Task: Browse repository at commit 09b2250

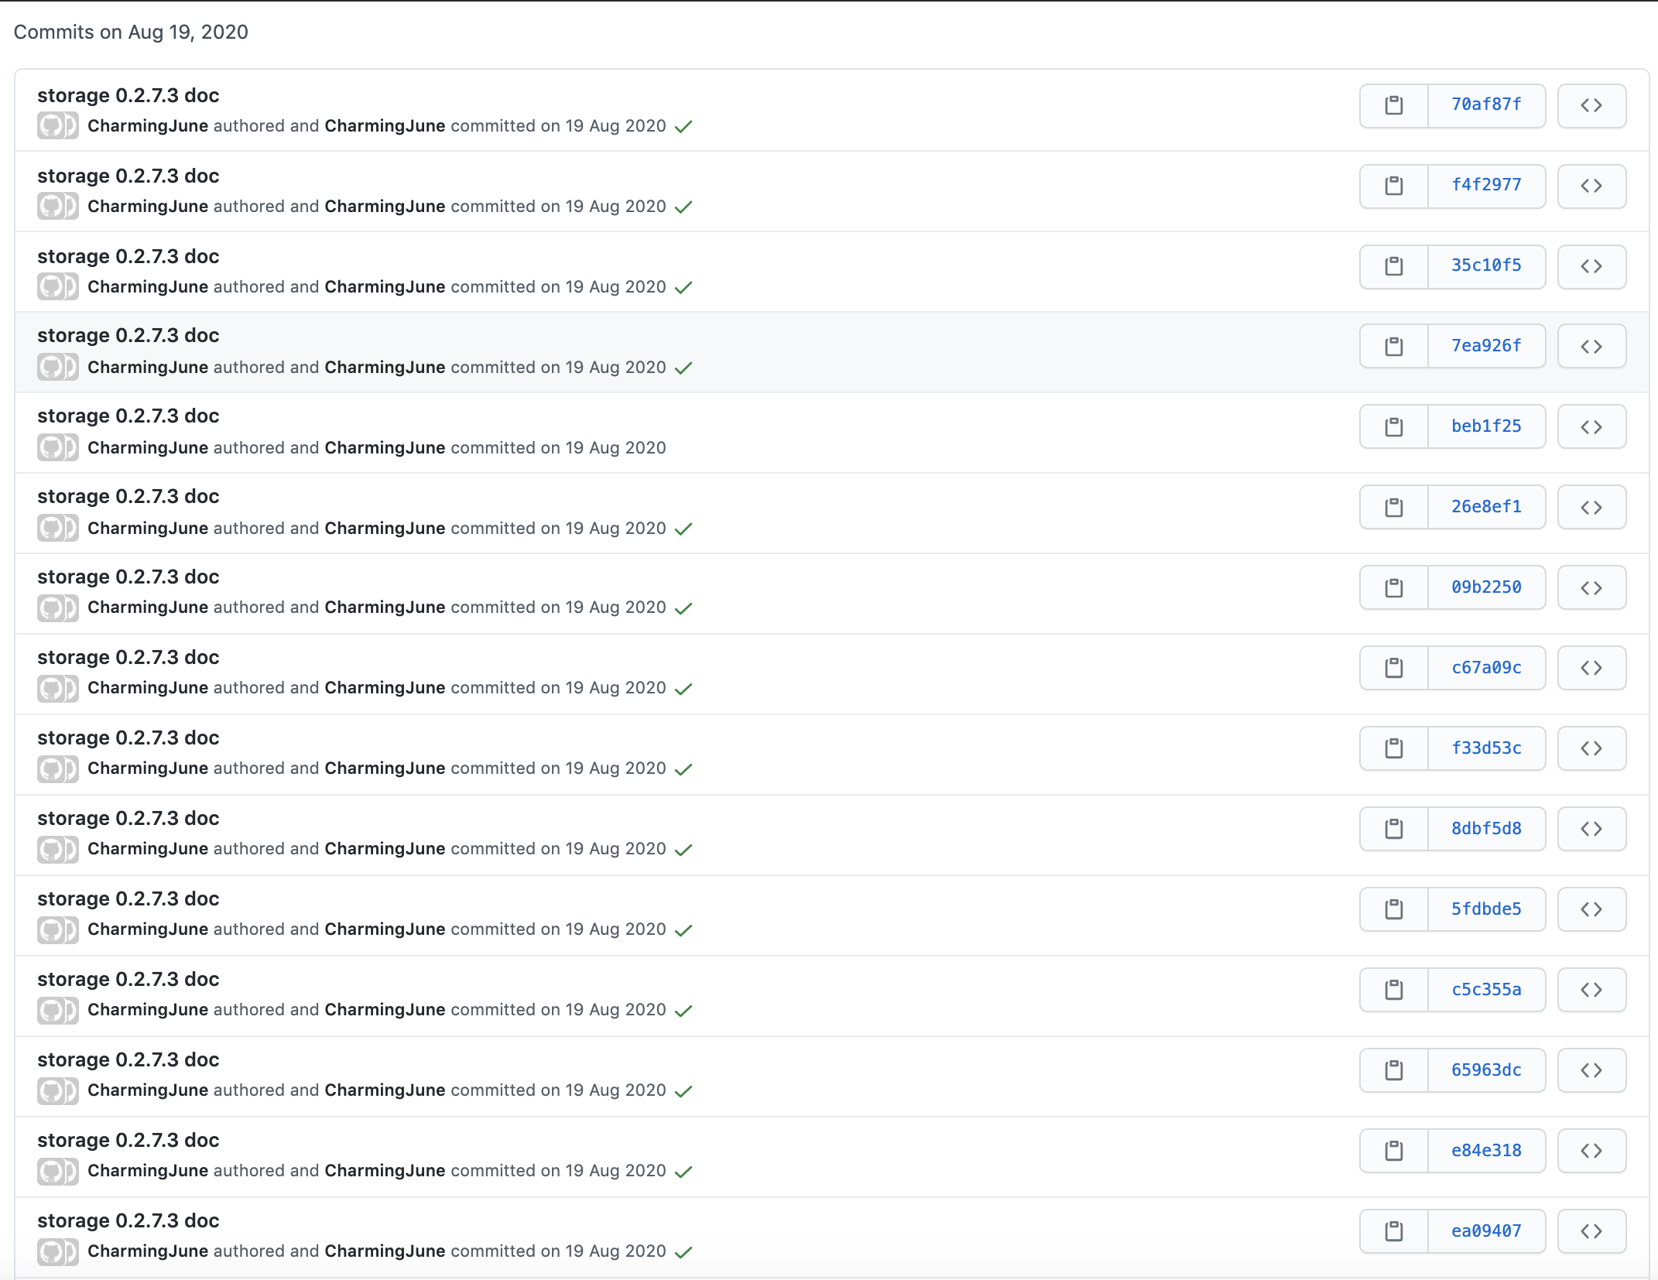Action: coord(1591,587)
